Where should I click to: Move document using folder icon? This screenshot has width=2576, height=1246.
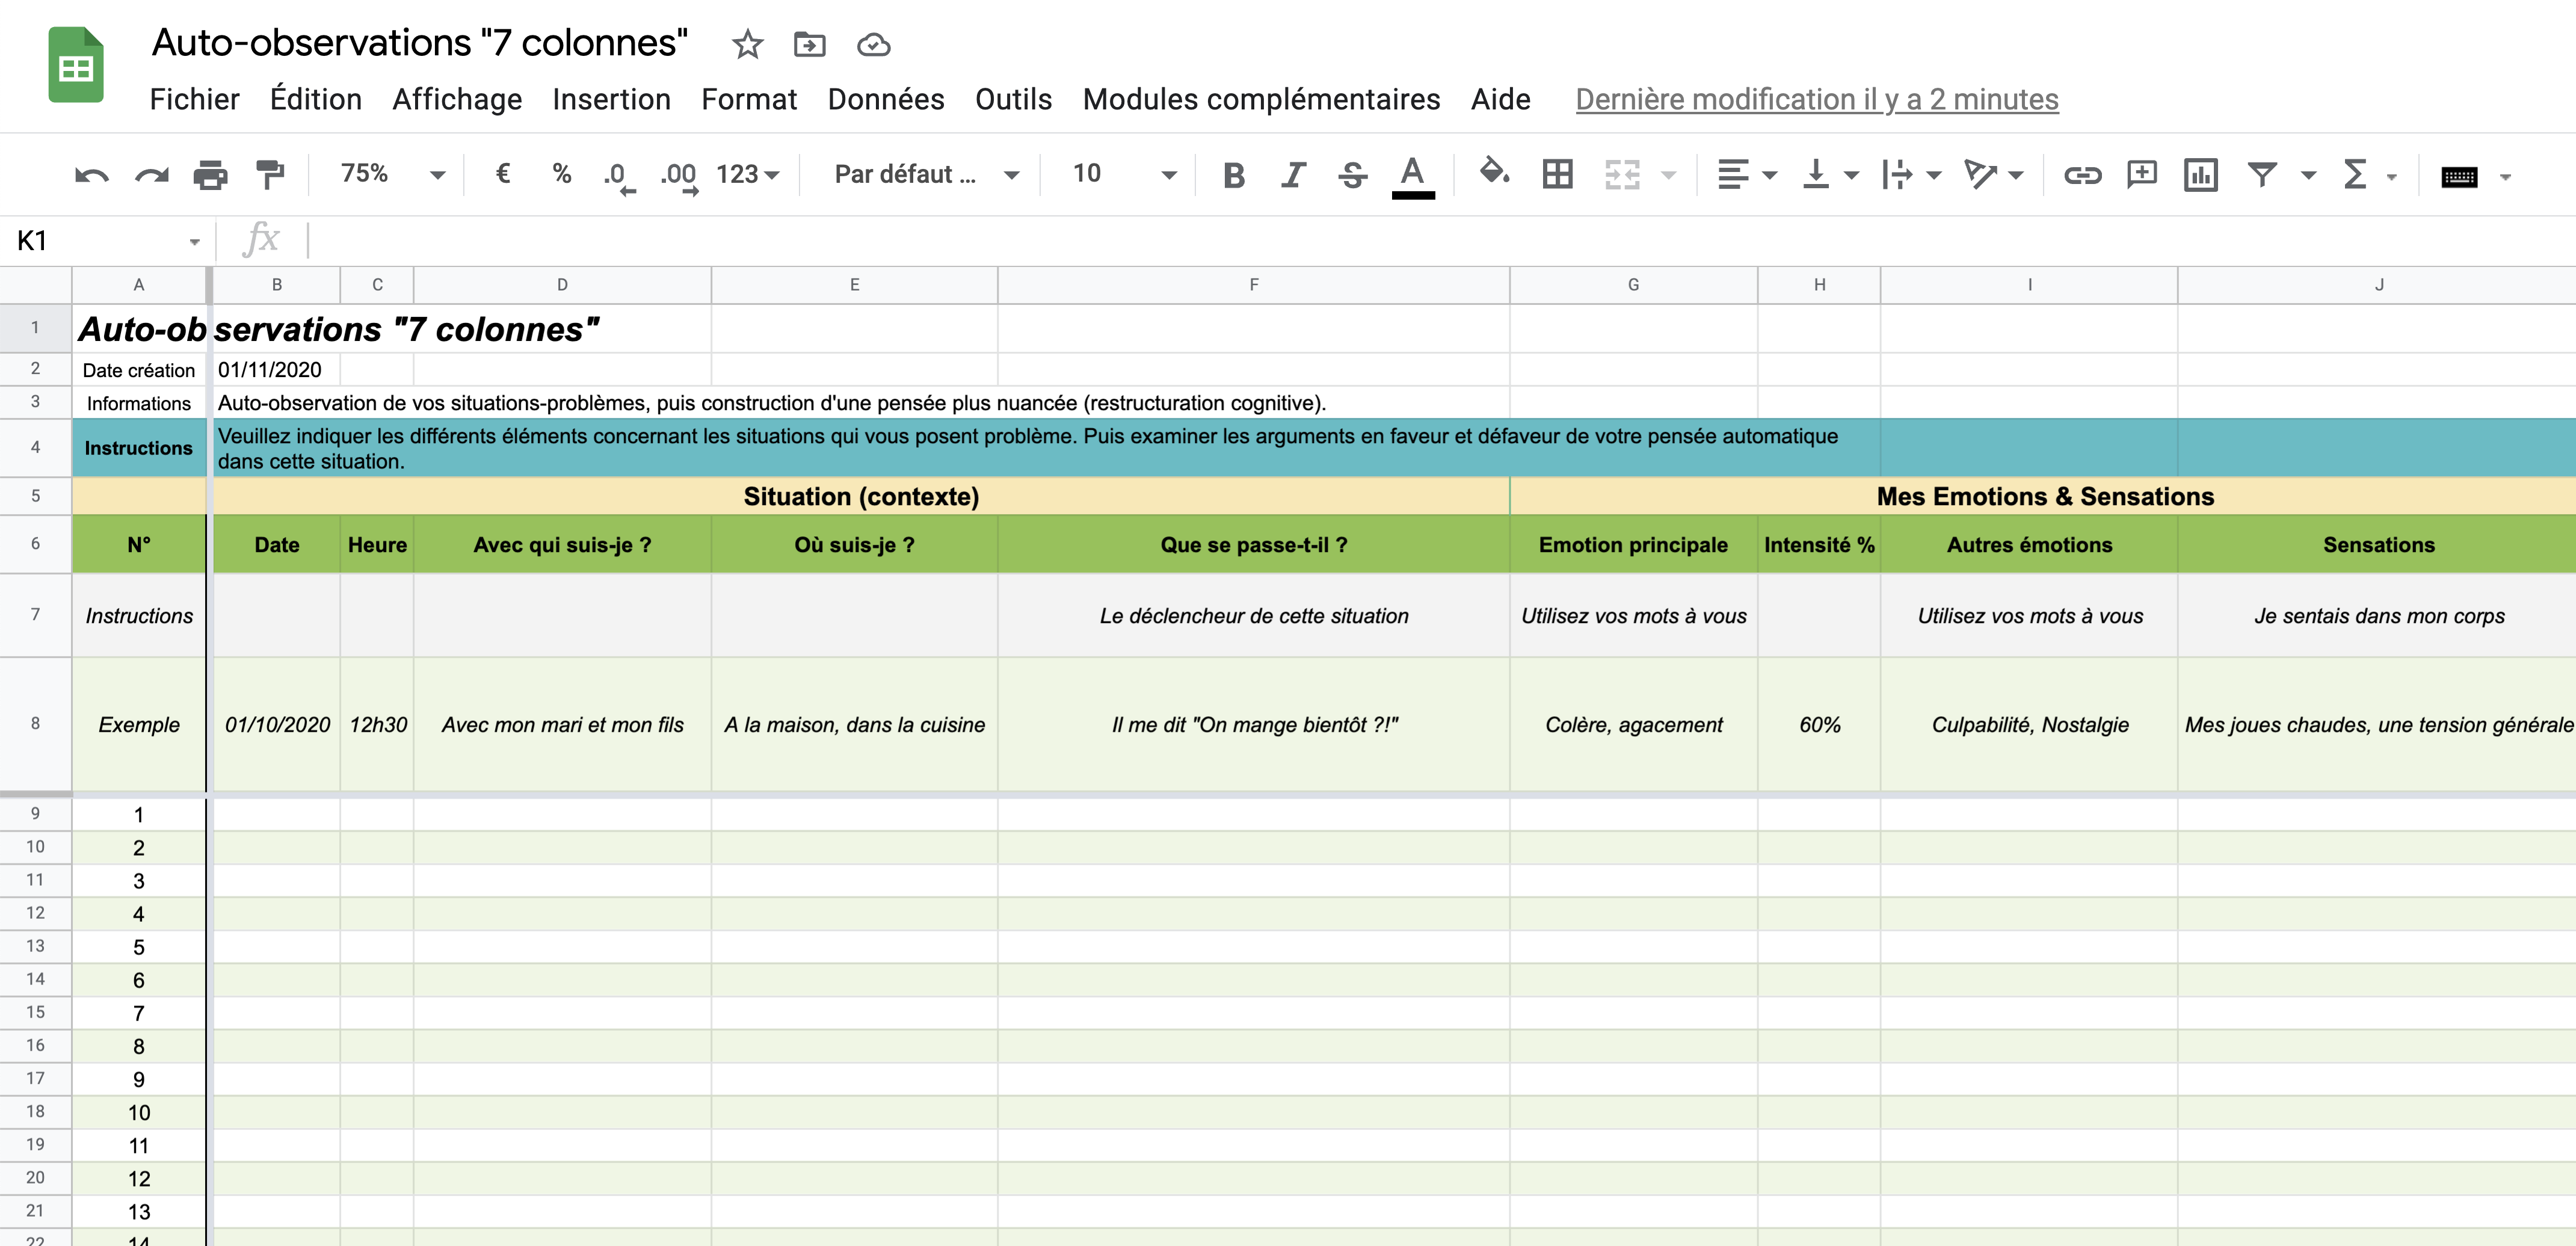[809, 44]
